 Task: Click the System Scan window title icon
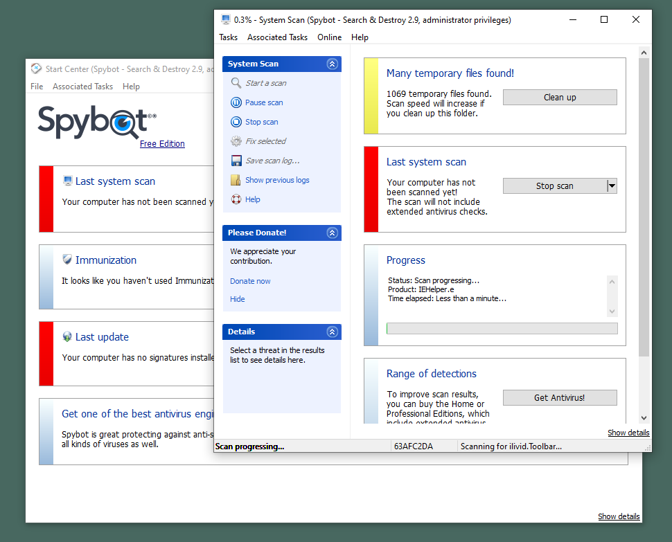click(226, 19)
